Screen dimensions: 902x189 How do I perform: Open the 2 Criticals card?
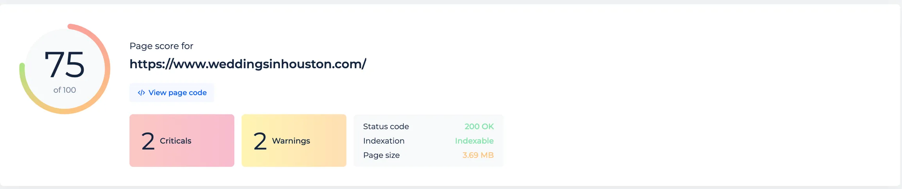[182, 141]
